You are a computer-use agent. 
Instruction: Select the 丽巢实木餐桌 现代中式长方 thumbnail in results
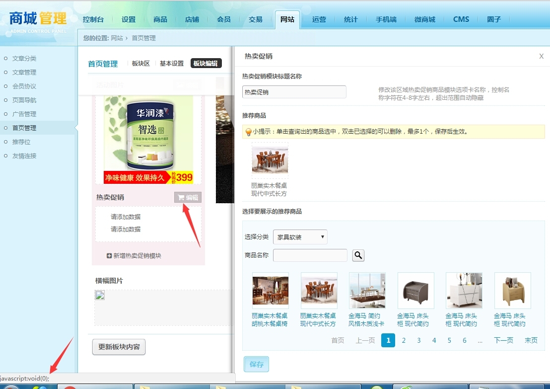coord(319,291)
